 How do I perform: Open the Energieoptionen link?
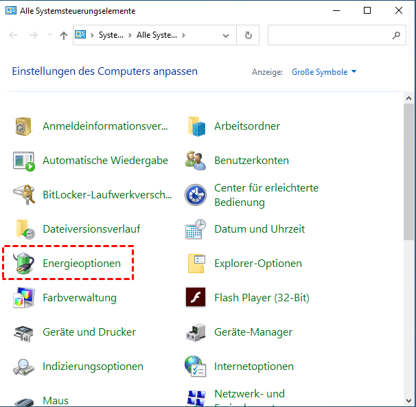point(82,264)
